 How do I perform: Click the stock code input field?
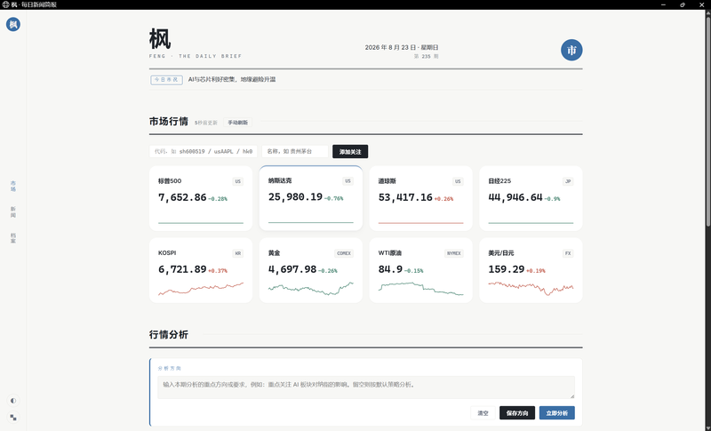(x=204, y=151)
